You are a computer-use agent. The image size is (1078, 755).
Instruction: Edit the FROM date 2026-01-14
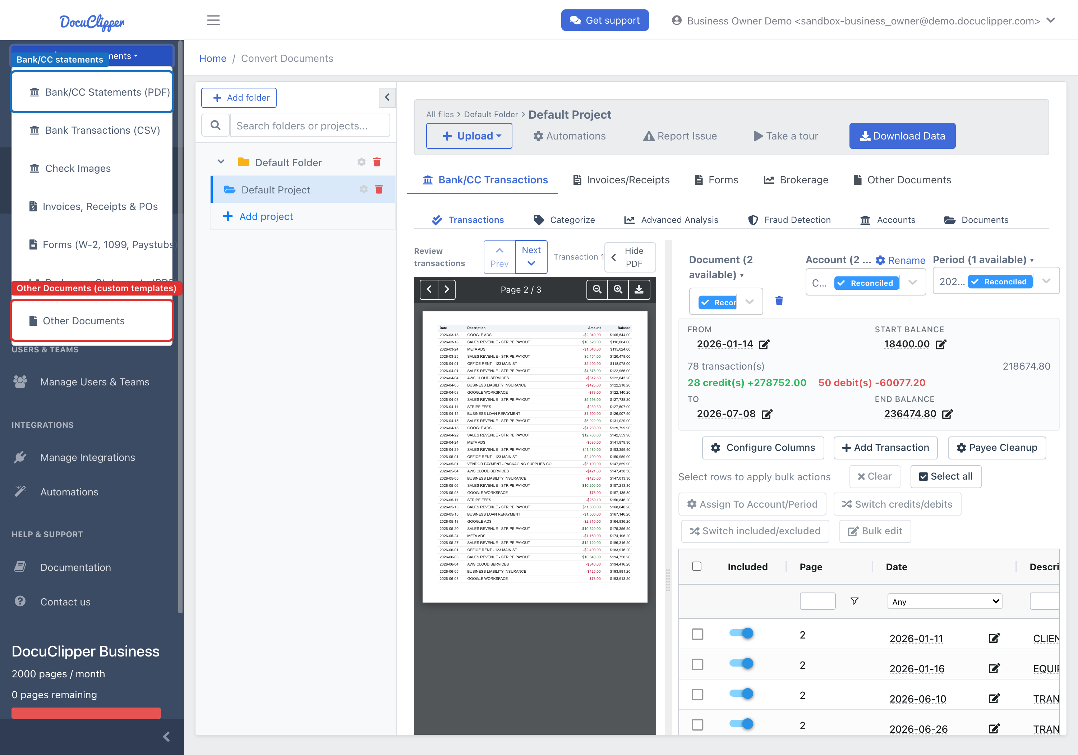click(x=764, y=344)
